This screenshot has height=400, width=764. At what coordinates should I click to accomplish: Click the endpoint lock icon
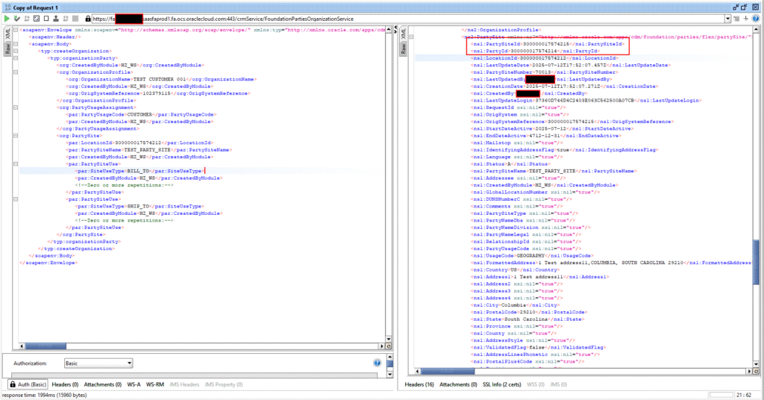(x=88, y=19)
